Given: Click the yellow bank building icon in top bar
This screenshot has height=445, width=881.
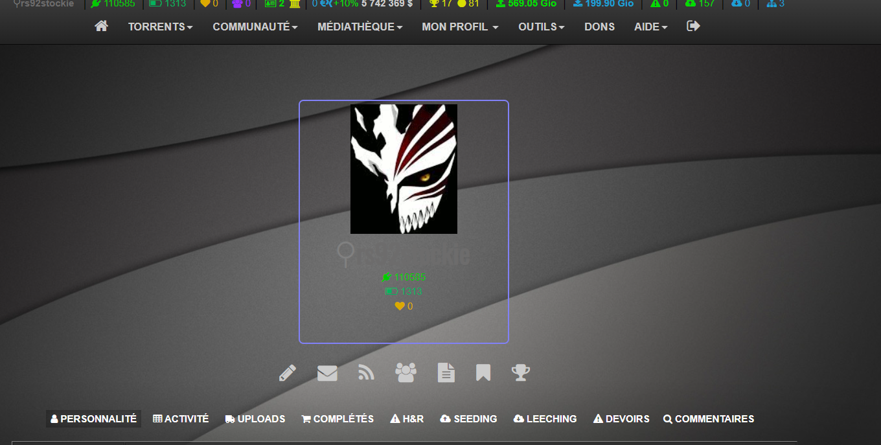Looking at the screenshot, I should point(295,4).
